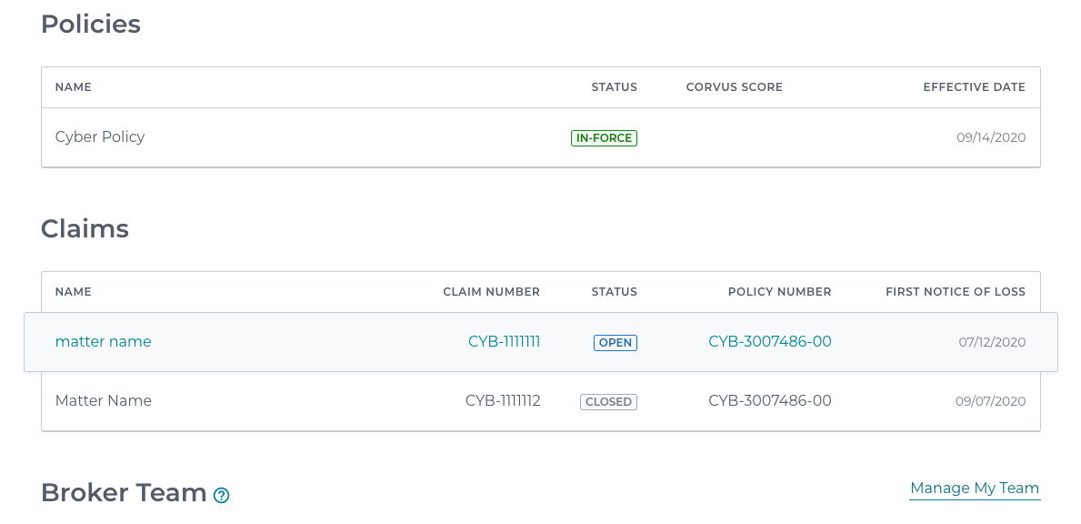This screenshot has width=1081, height=524.
Task: Click claim number CYB-1111112
Action: click(x=503, y=401)
